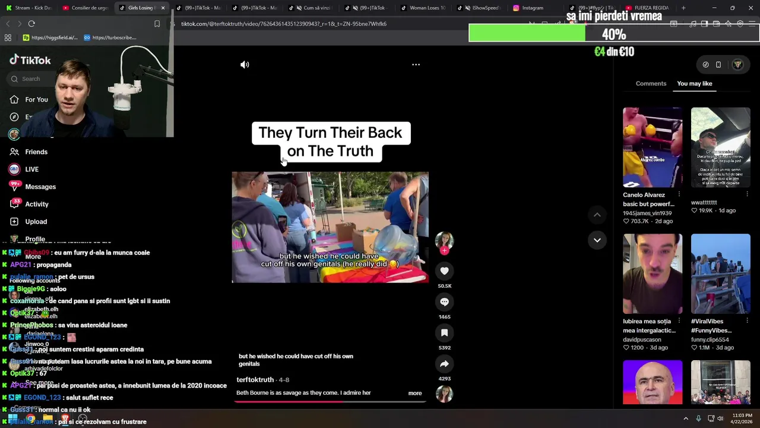
Task: Open the LIVE section
Action: [x=24, y=169]
